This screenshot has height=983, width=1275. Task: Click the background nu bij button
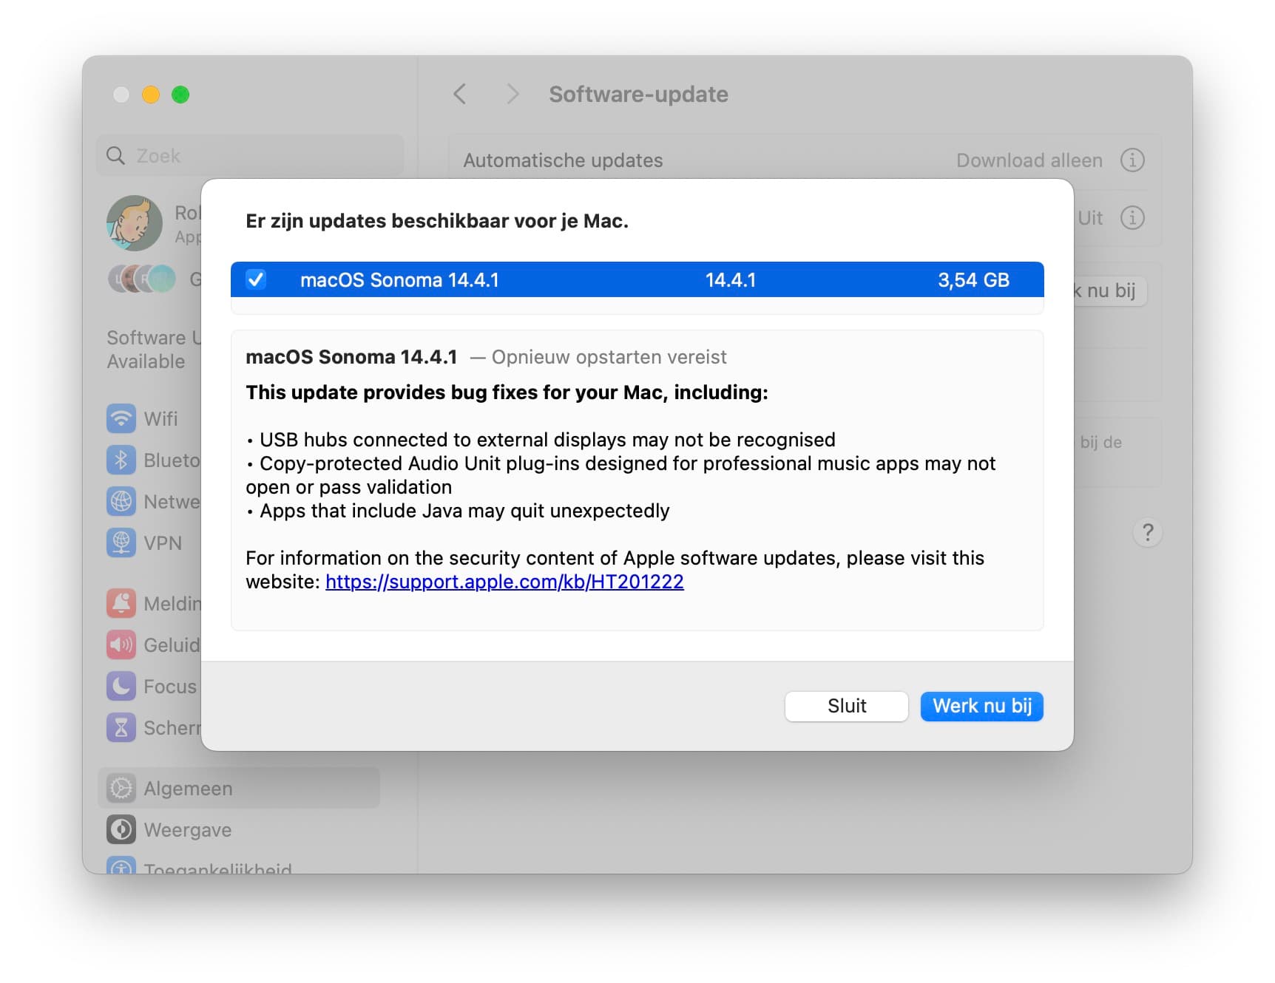(x=1109, y=290)
